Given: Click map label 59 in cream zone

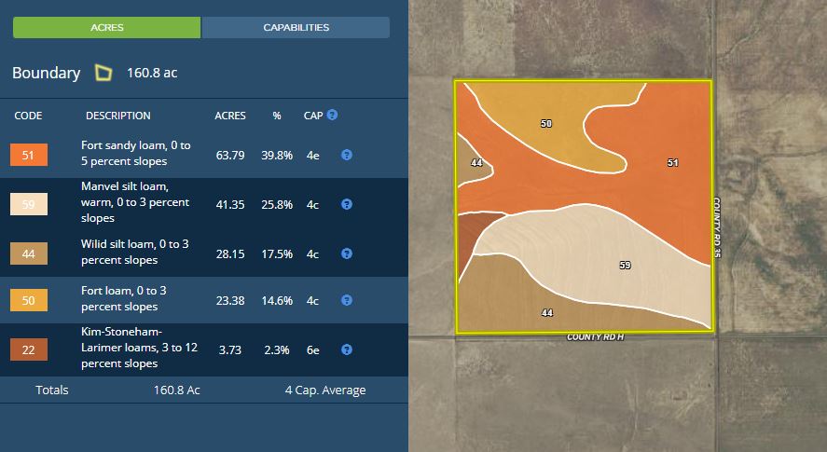Looking at the screenshot, I should 625,266.
